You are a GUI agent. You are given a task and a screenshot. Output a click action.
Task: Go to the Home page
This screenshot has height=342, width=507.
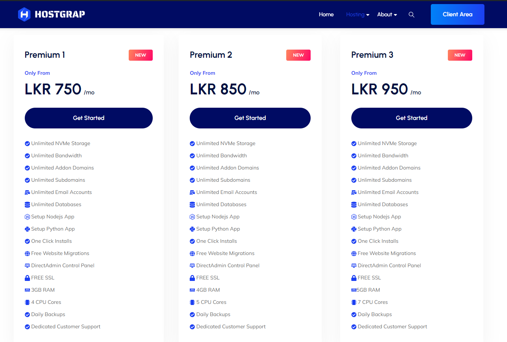coord(326,14)
